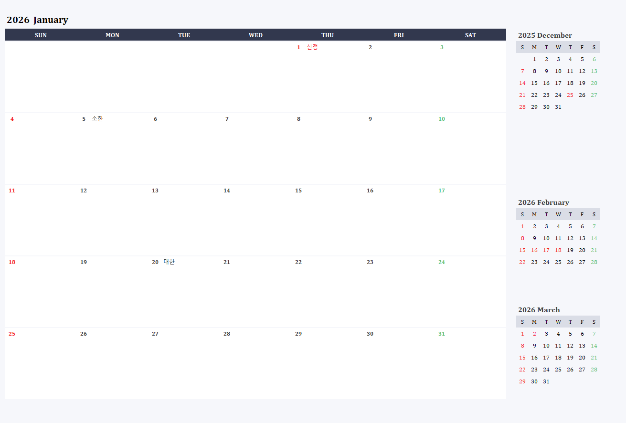The height and width of the screenshot is (423, 626).
Task: Select the SAT column header
Action: pos(470,35)
